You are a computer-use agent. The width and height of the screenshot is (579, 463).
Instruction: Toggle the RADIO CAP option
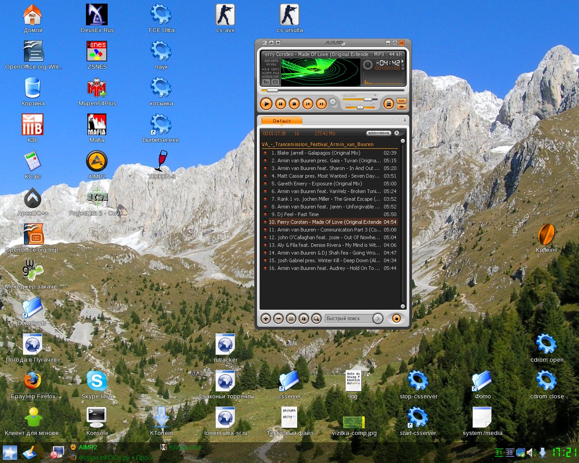coord(271,76)
